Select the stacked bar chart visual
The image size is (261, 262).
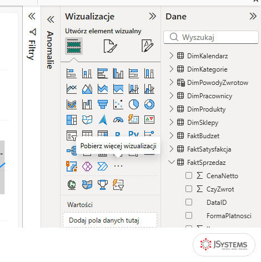[72, 73]
